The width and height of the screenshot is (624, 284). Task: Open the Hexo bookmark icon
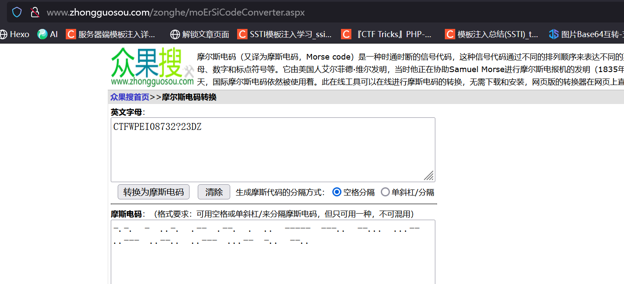point(3,34)
